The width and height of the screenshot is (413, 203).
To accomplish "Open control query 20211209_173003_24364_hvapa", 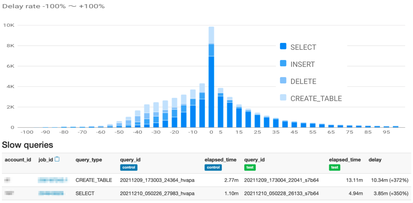I will click(x=157, y=180).
